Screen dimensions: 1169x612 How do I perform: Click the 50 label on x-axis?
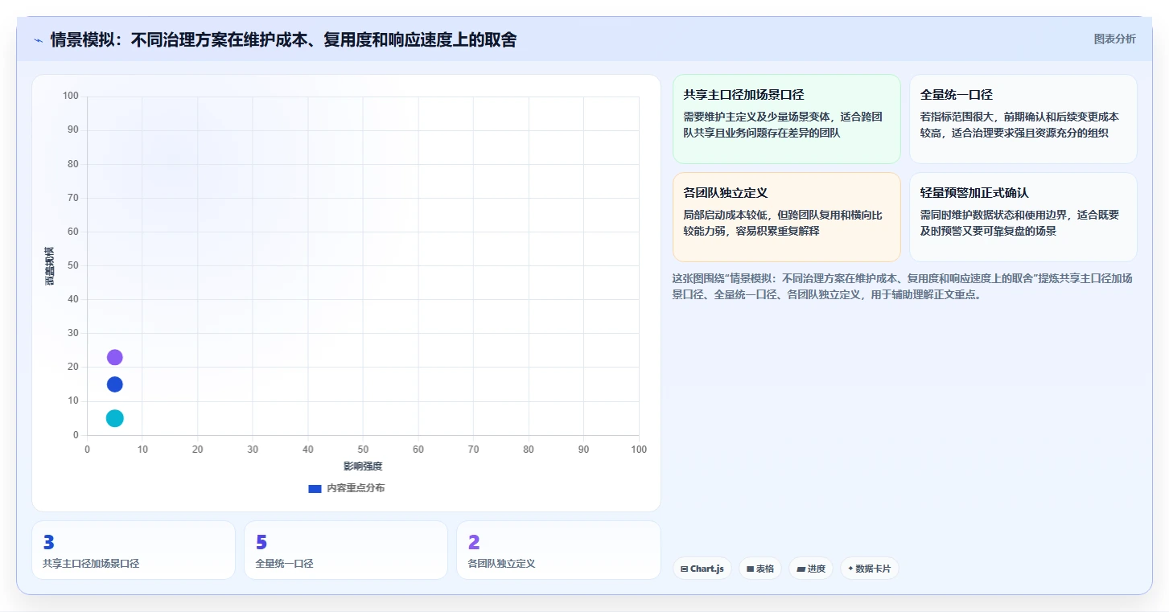[363, 450]
